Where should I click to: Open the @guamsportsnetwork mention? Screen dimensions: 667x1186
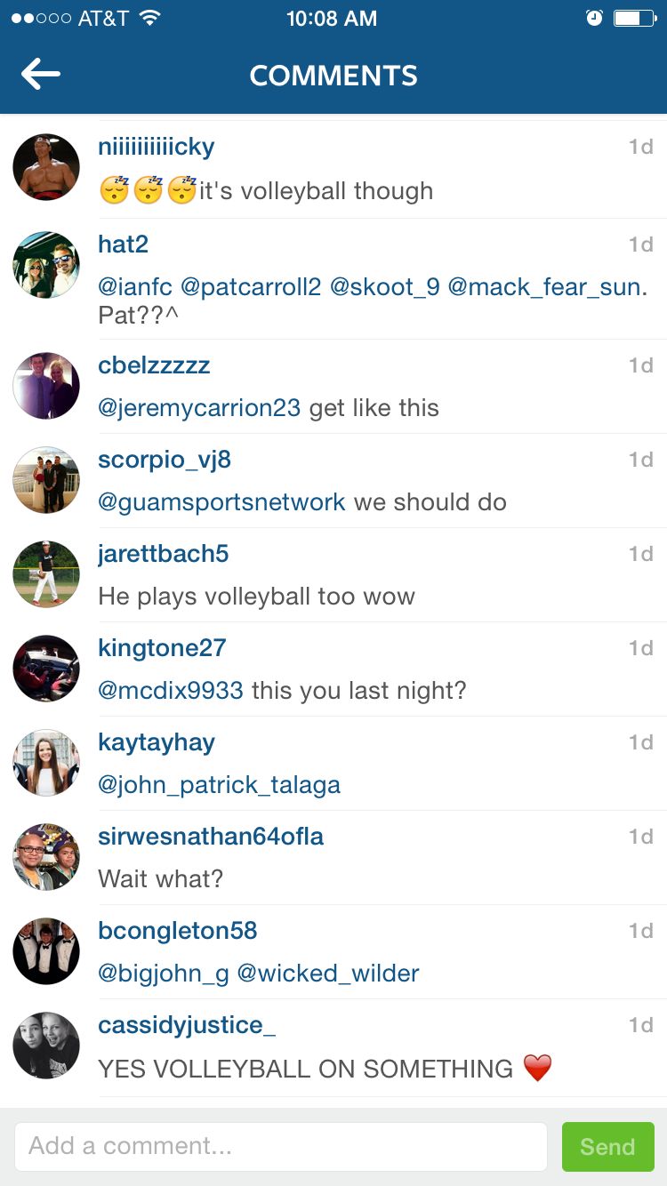[x=221, y=502]
